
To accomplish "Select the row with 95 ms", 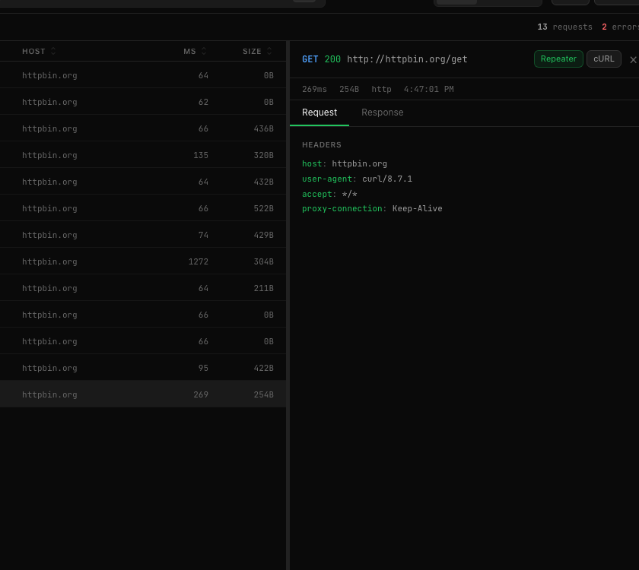I will [x=143, y=368].
